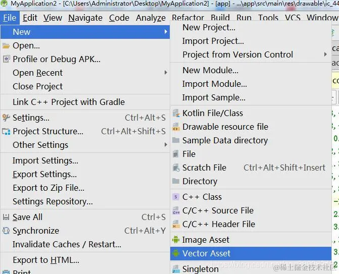Choose Import Module option
Screen dimensions: 339x274
214,84
